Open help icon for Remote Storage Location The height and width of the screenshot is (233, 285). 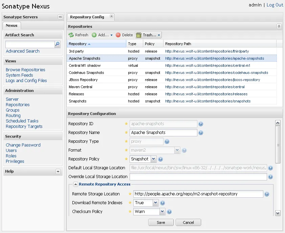tap(267, 194)
